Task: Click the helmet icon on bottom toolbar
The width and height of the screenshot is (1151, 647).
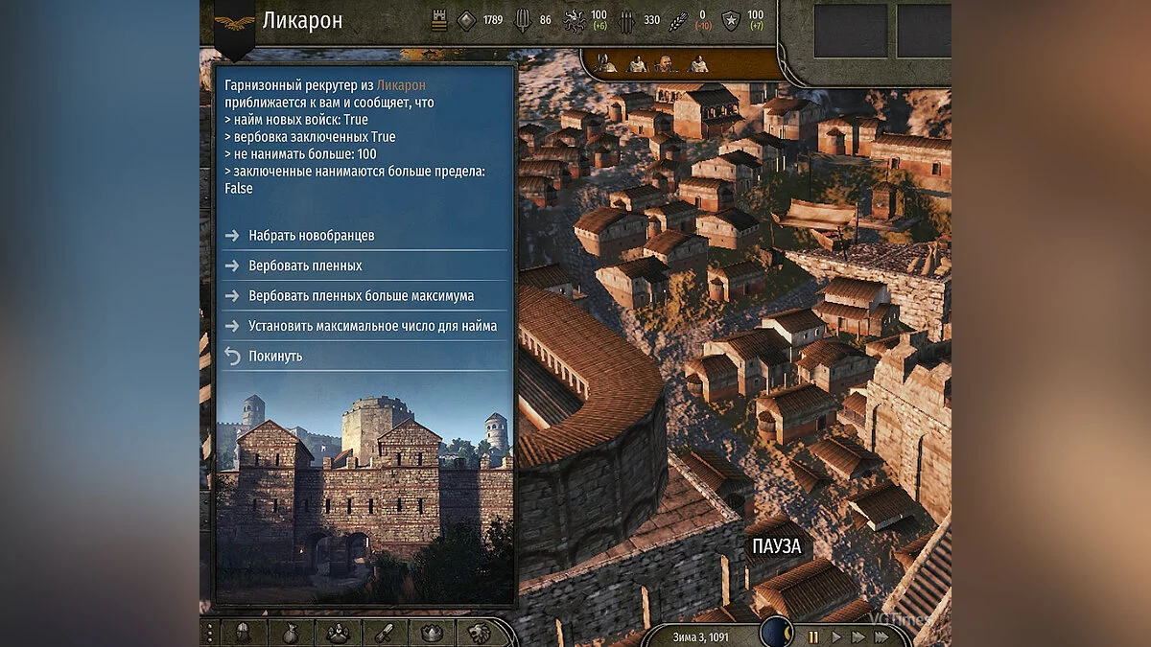Action: (x=243, y=633)
